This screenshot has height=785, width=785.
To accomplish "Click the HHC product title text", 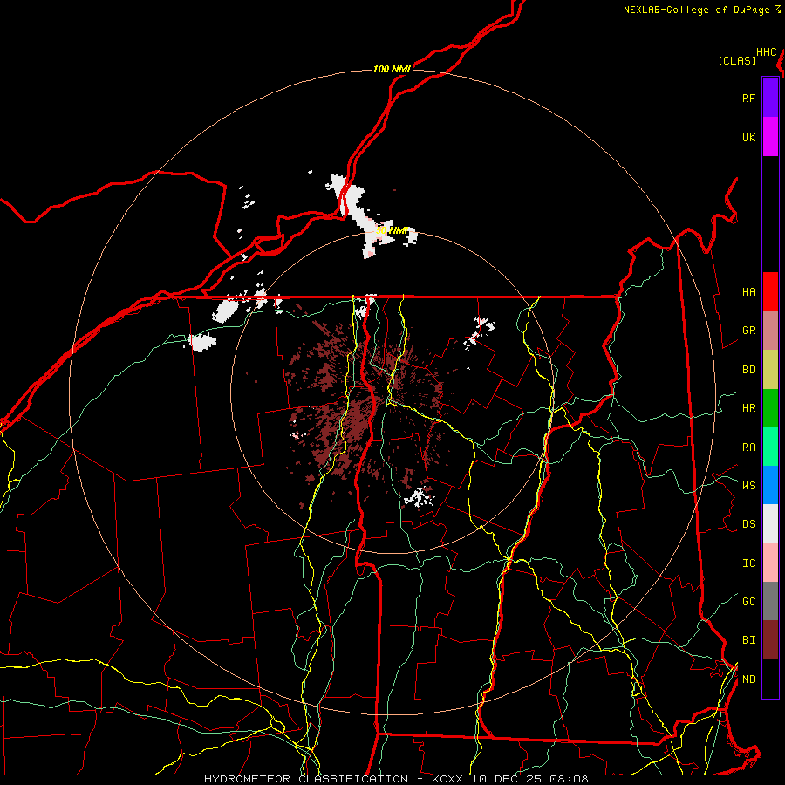I will [767, 52].
